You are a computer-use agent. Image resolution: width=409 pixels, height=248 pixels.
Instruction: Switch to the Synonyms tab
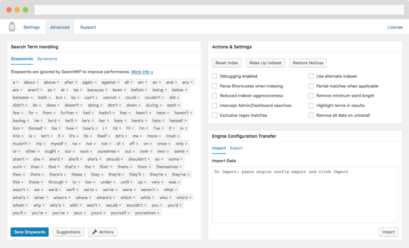click(x=47, y=59)
